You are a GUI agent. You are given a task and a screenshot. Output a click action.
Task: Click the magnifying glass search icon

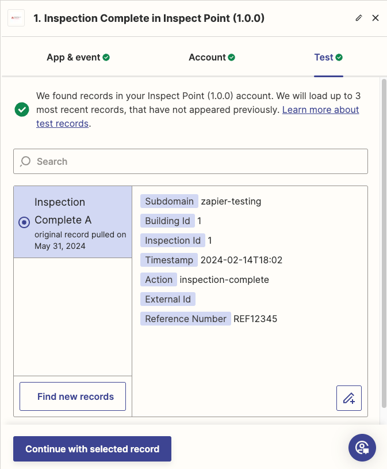24,161
